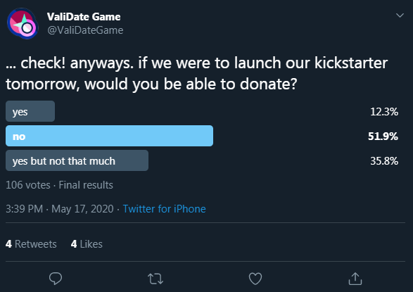This screenshot has height=292, width=413.
Task: Click the tweet timestamp 3:39 PM
Action: click(24, 209)
